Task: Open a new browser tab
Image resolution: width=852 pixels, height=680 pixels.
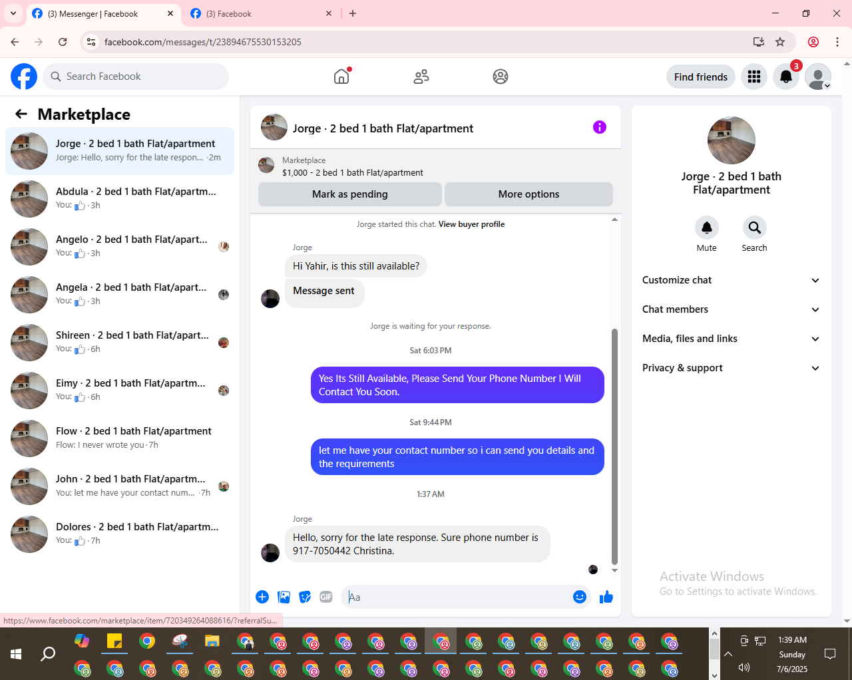Action: pos(353,13)
